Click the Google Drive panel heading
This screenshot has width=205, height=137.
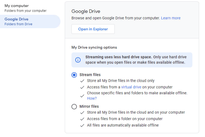tap(86, 11)
